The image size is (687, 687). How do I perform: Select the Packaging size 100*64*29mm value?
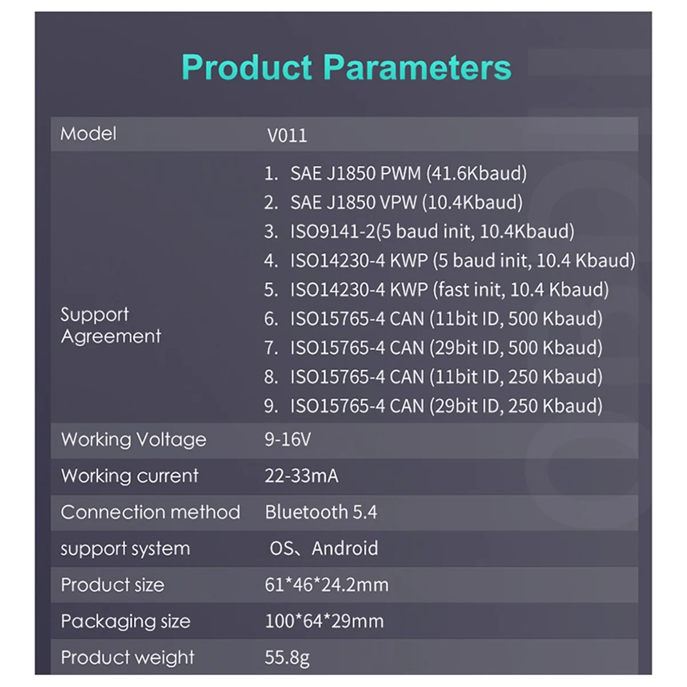[324, 621]
